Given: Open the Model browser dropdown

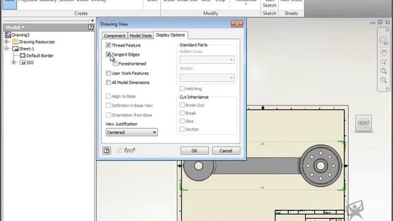Looking at the screenshot, I should coord(15,27).
